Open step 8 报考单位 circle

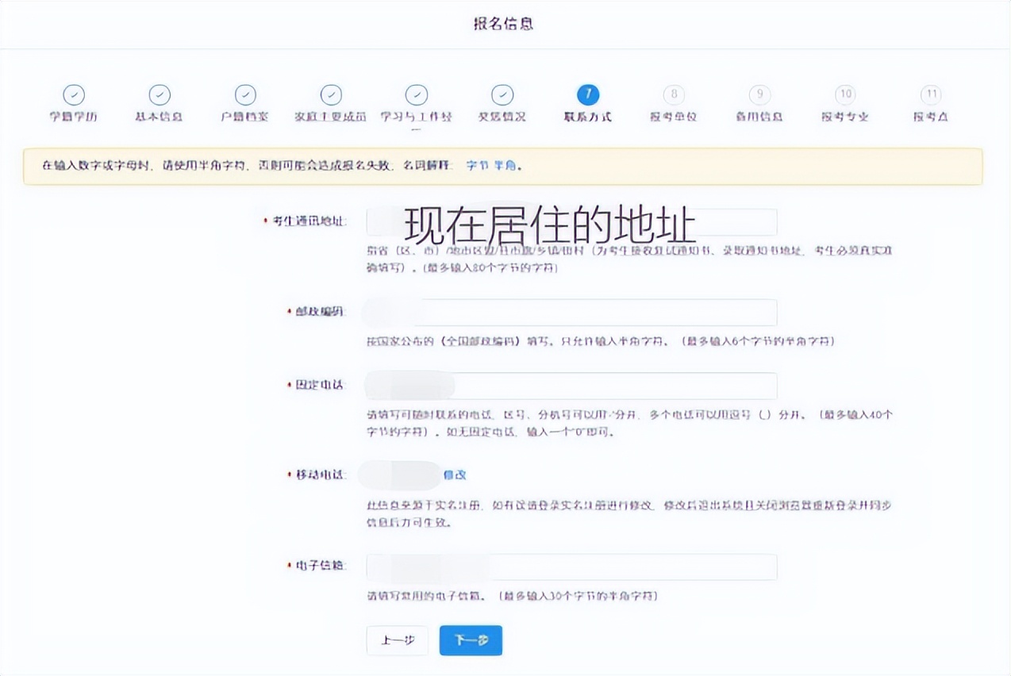[673, 94]
